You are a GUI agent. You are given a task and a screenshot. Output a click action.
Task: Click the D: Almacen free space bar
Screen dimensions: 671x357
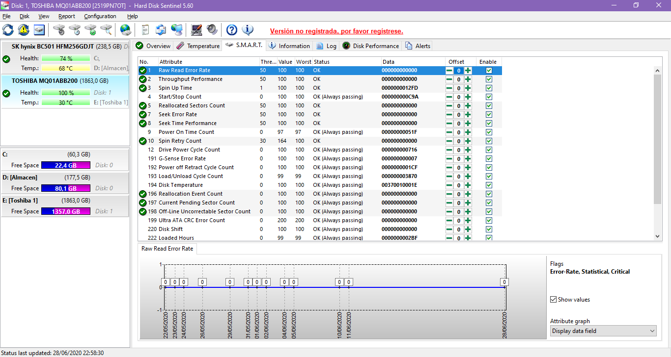(65, 188)
